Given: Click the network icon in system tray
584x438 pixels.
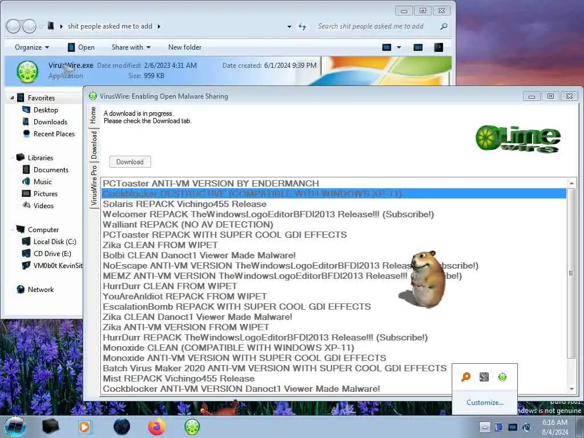Looking at the screenshot, I should click(x=513, y=427).
